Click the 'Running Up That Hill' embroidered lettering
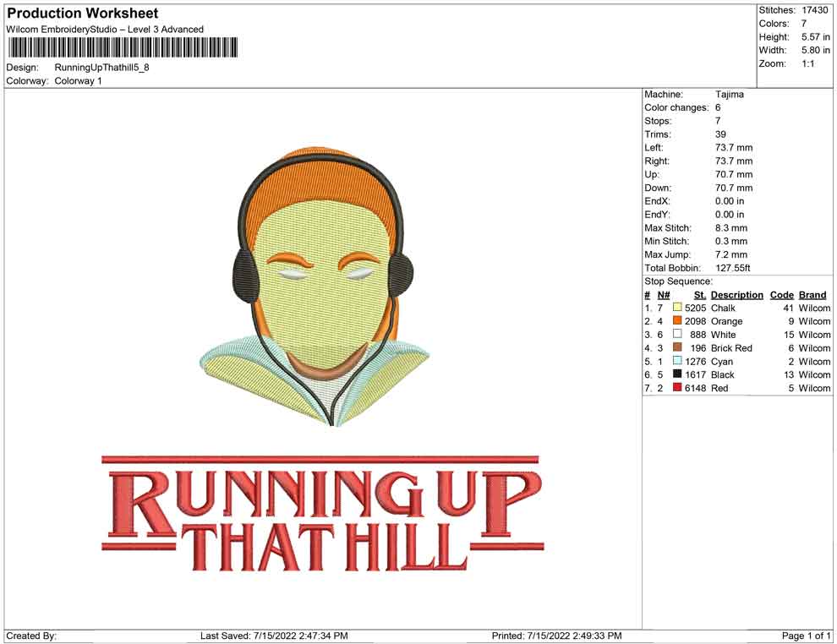The width and height of the screenshot is (837, 644). pos(323,513)
